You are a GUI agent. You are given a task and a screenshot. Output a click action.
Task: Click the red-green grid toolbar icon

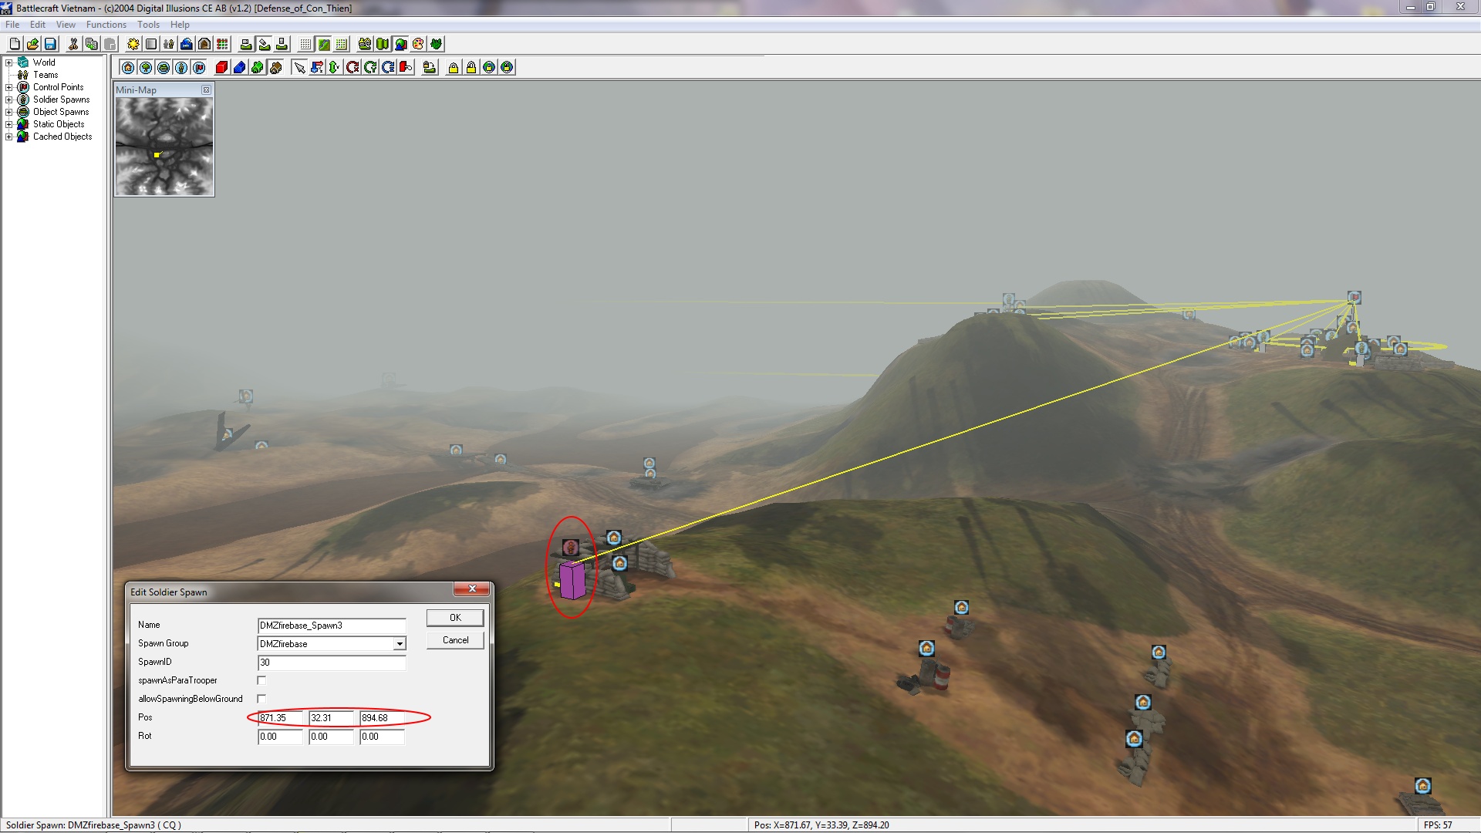(x=222, y=44)
